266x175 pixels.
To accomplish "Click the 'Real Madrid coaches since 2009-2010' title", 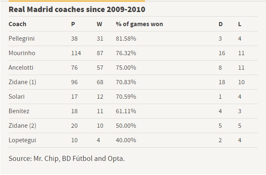I will tap(77, 9).
